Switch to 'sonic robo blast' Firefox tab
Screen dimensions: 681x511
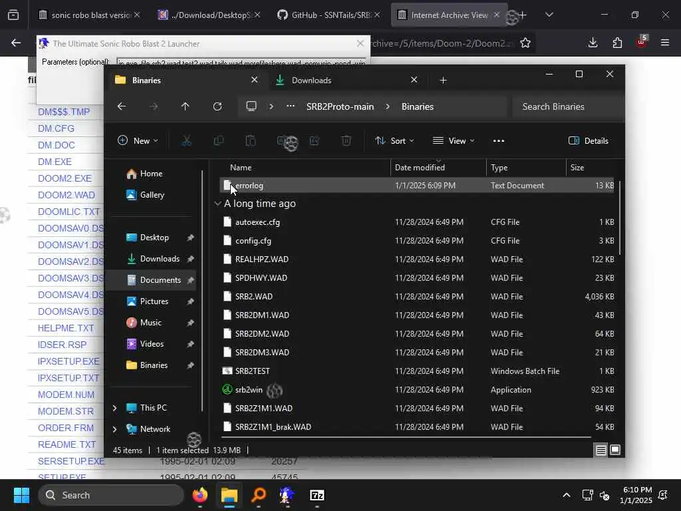tap(90, 15)
